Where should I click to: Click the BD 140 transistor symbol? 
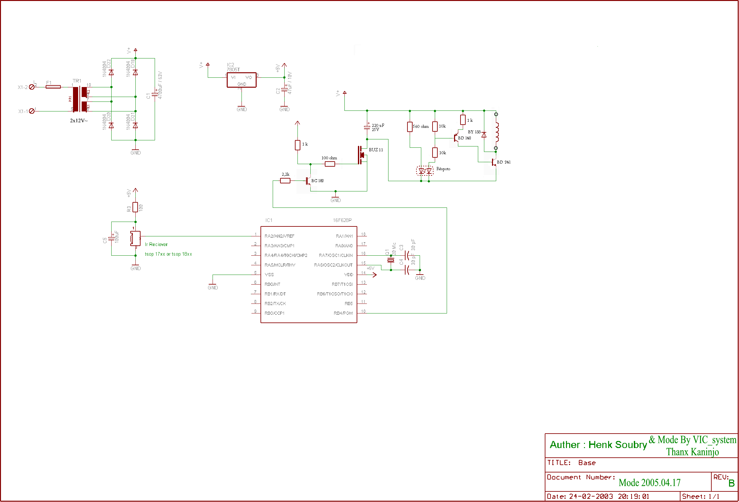(455, 138)
